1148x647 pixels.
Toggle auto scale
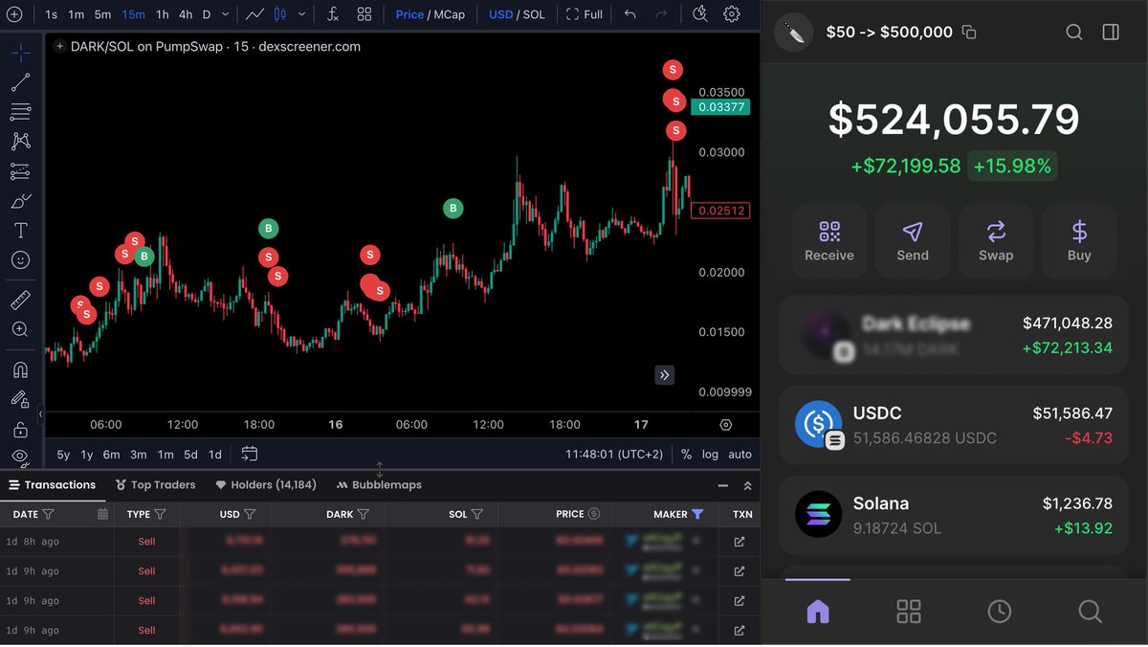[740, 454]
